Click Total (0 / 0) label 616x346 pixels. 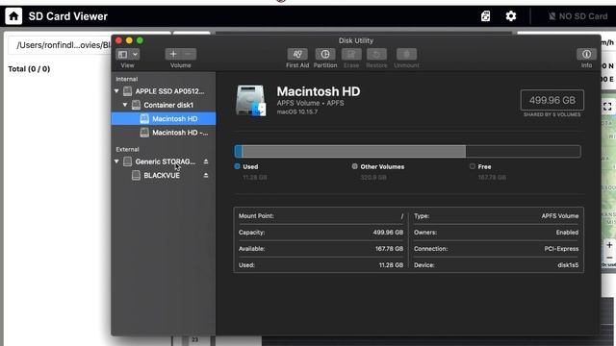tap(29, 69)
